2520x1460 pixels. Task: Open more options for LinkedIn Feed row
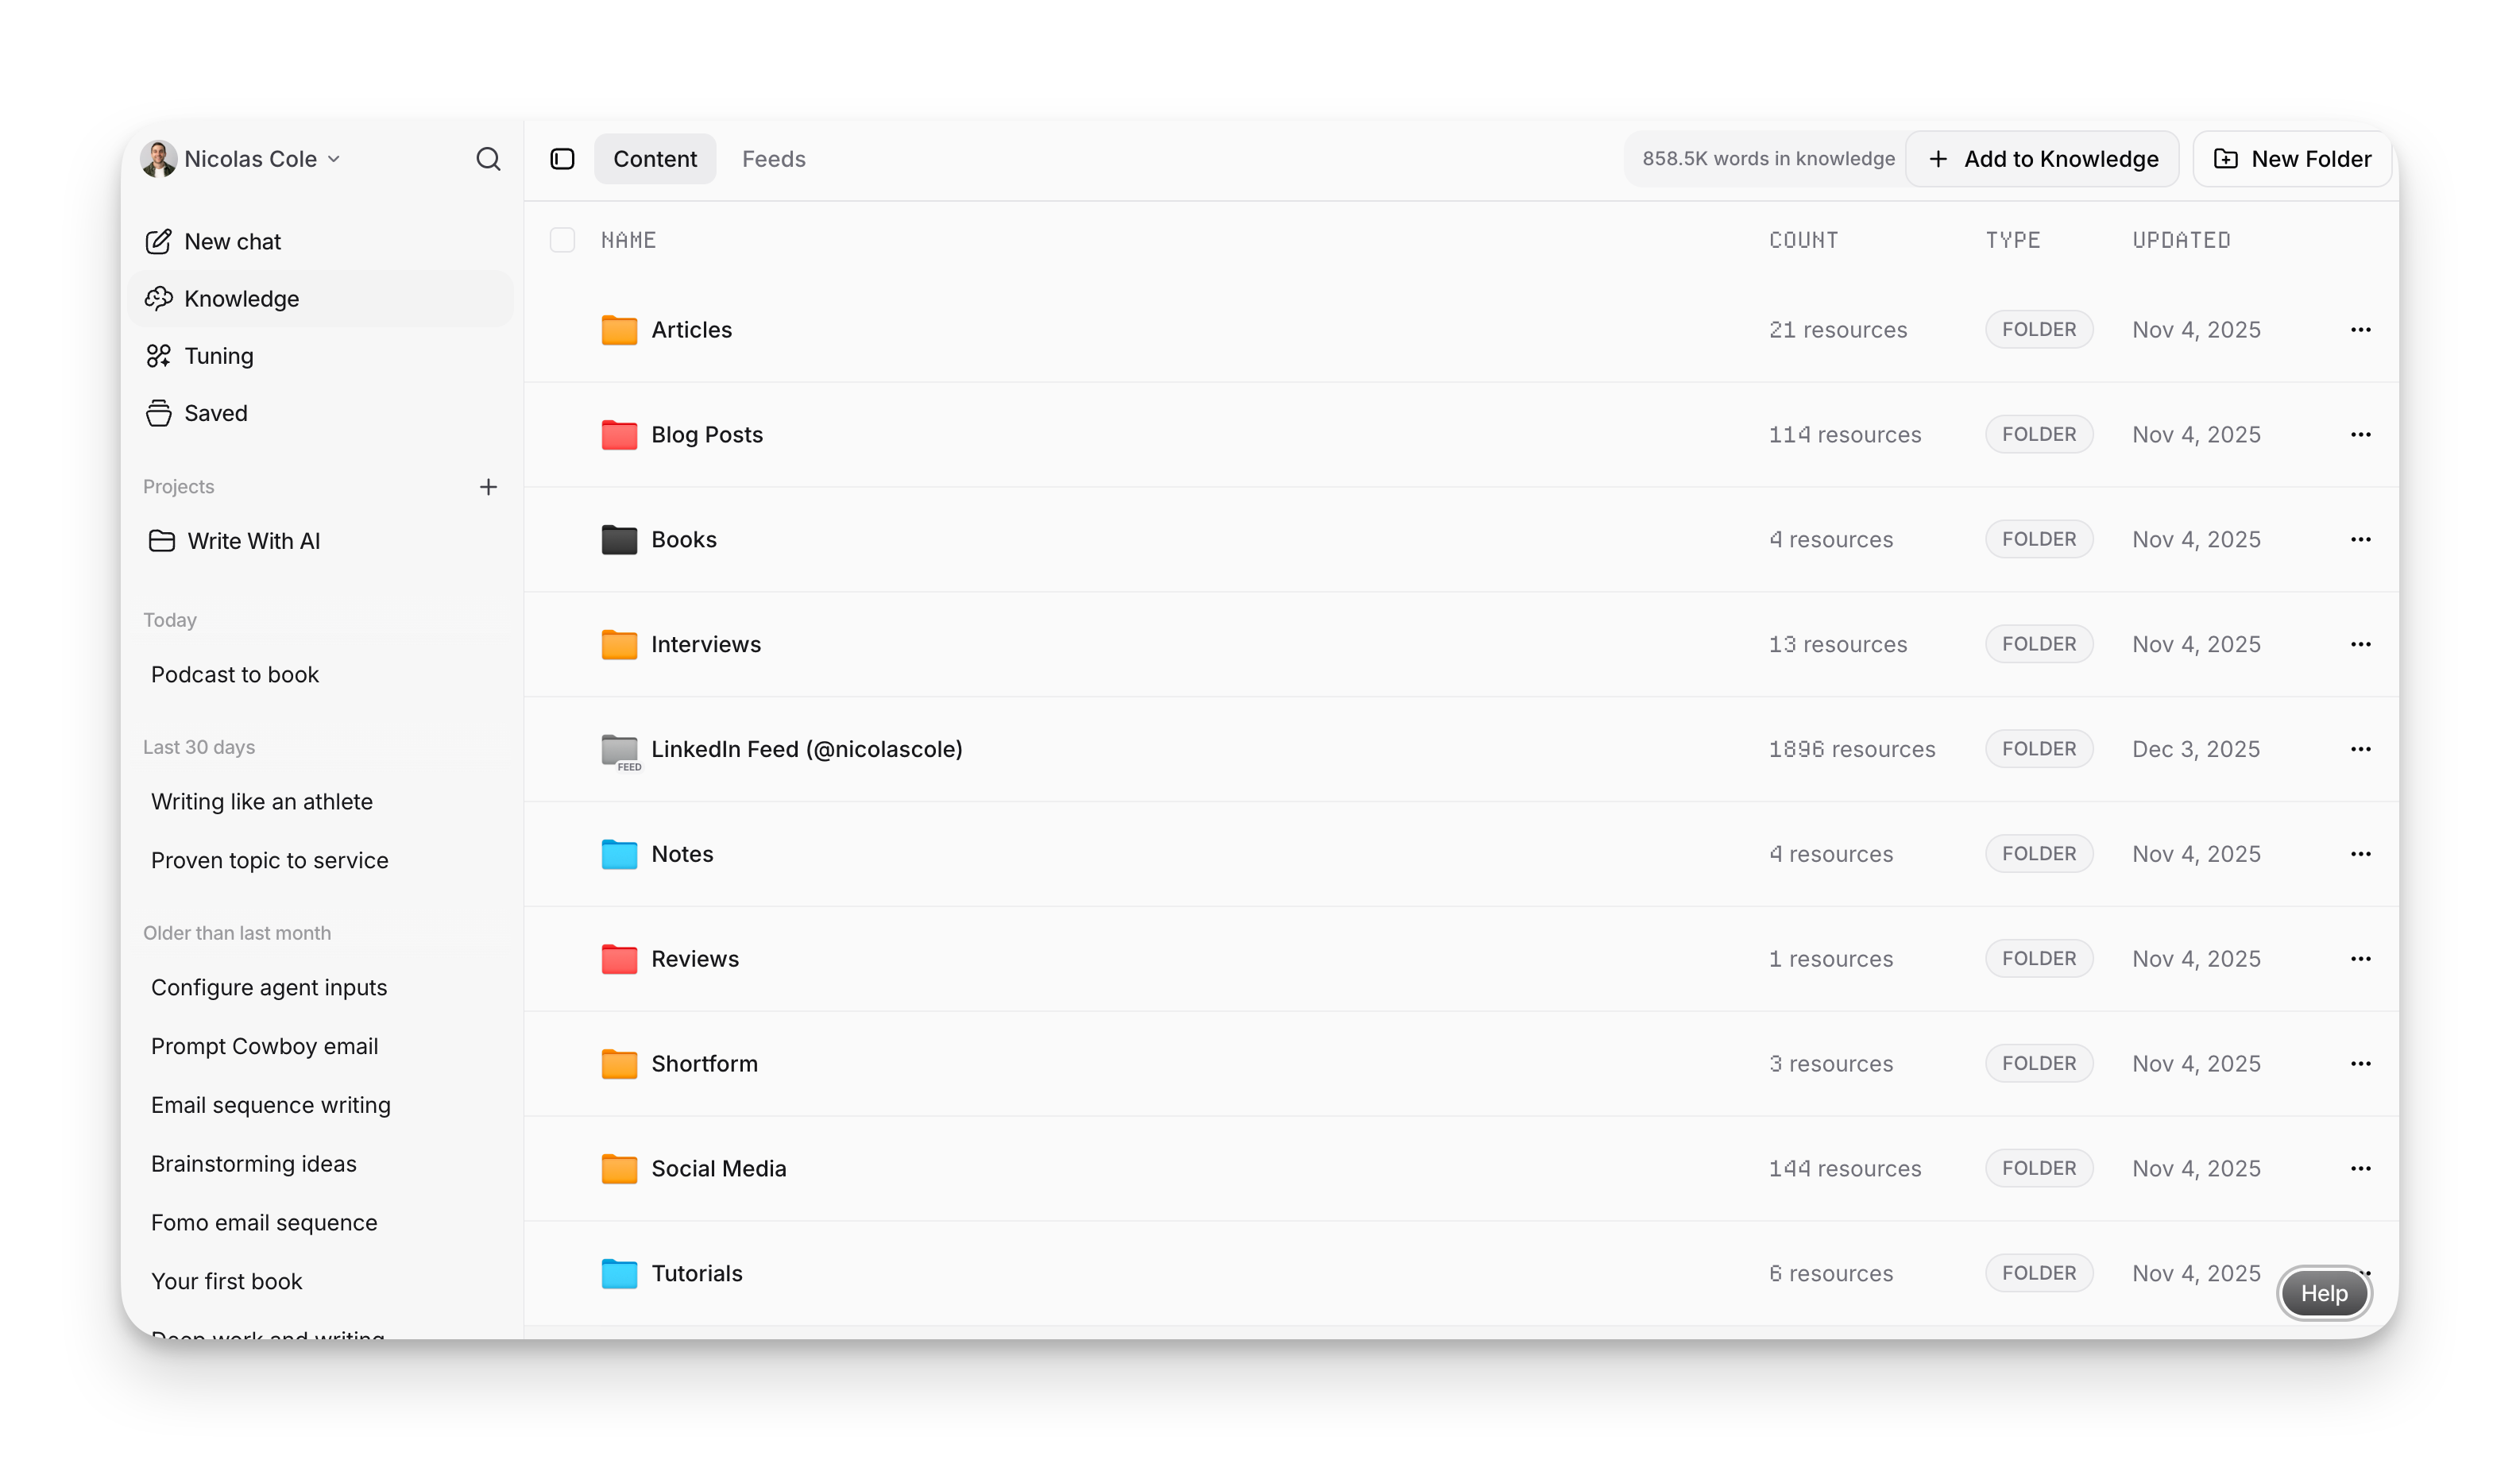(2360, 749)
